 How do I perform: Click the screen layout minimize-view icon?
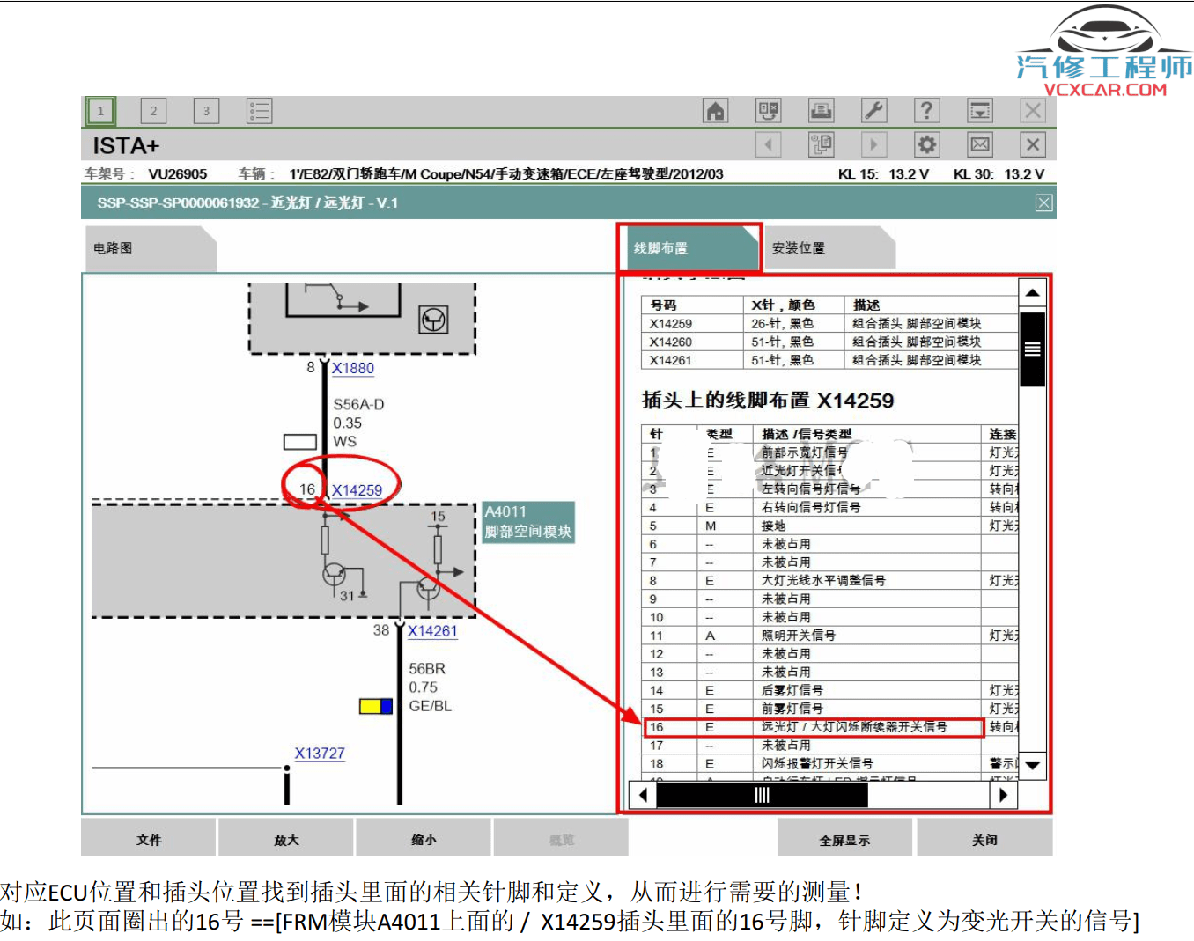(x=979, y=110)
